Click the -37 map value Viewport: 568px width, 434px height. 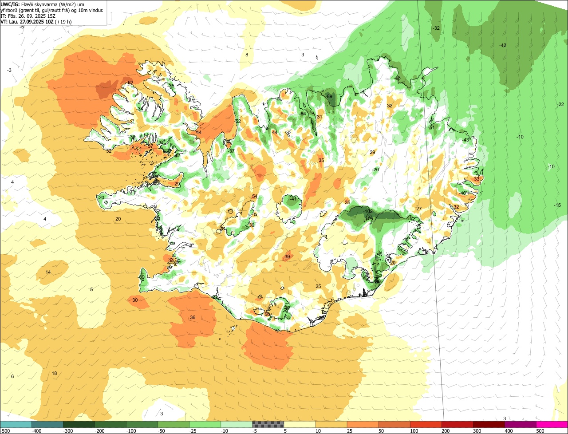pyautogui.click(x=231, y=151)
